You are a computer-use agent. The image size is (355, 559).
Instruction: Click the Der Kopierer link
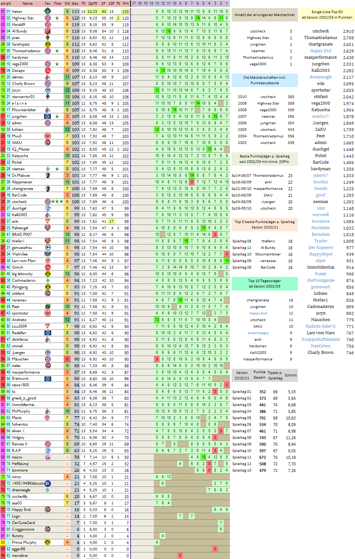tap(321, 247)
